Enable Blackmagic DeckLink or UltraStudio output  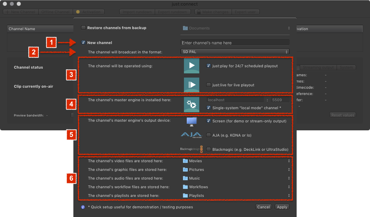208,149
